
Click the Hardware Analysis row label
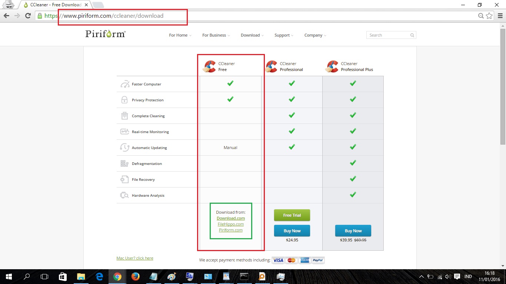148,195
